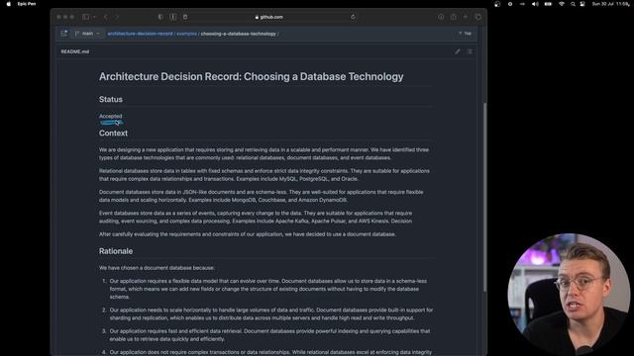Screen dimensions: 634x356
Task: Open Wi-Fi menu bar icon
Action: click(562, 4)
